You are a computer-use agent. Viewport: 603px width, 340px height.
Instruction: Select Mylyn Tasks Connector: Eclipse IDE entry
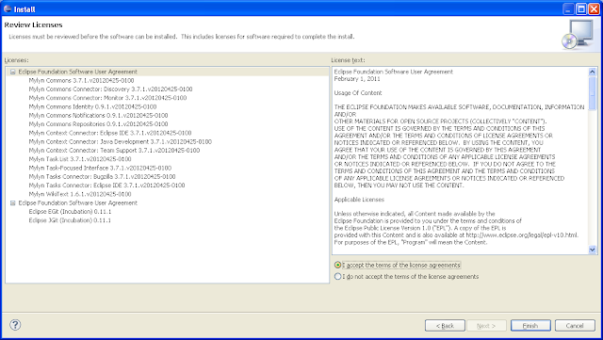click(x=106, y=186)
